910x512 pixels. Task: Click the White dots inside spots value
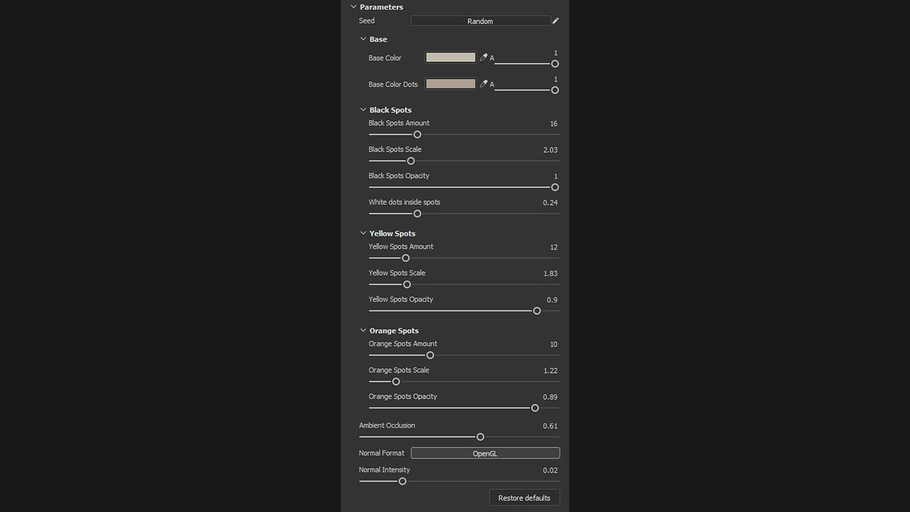tap(550, 203)
